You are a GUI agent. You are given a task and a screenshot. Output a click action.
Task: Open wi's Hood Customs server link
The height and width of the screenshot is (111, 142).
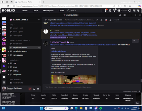coord(74,34)
